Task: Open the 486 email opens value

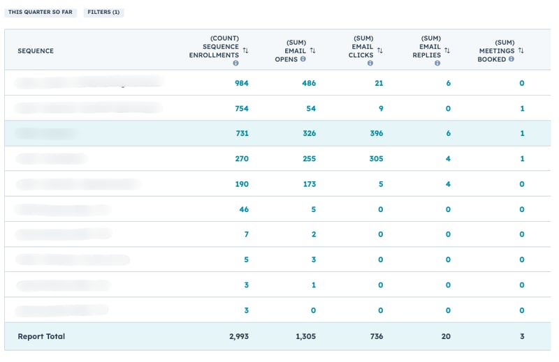Action: tap(309, 83)
